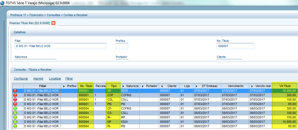This screenshot has width=298, height=130.
Task: Open Localizar search link
Action: pos(55,78)
